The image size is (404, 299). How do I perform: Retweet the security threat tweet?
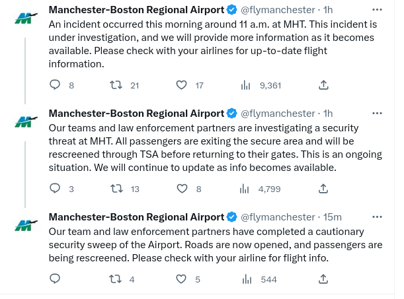pyautogui.click(x=116, y=189)
